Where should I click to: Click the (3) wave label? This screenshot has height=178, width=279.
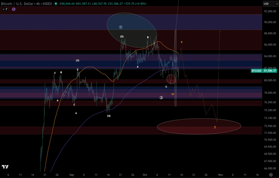[78, 60]
